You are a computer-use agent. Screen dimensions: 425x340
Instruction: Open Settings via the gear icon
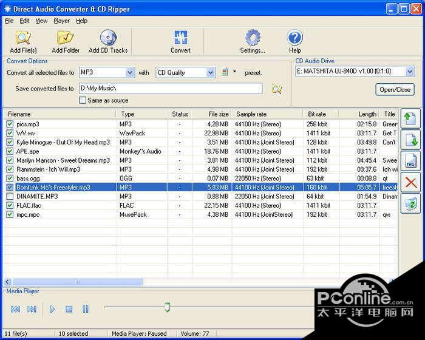(253, 38)
